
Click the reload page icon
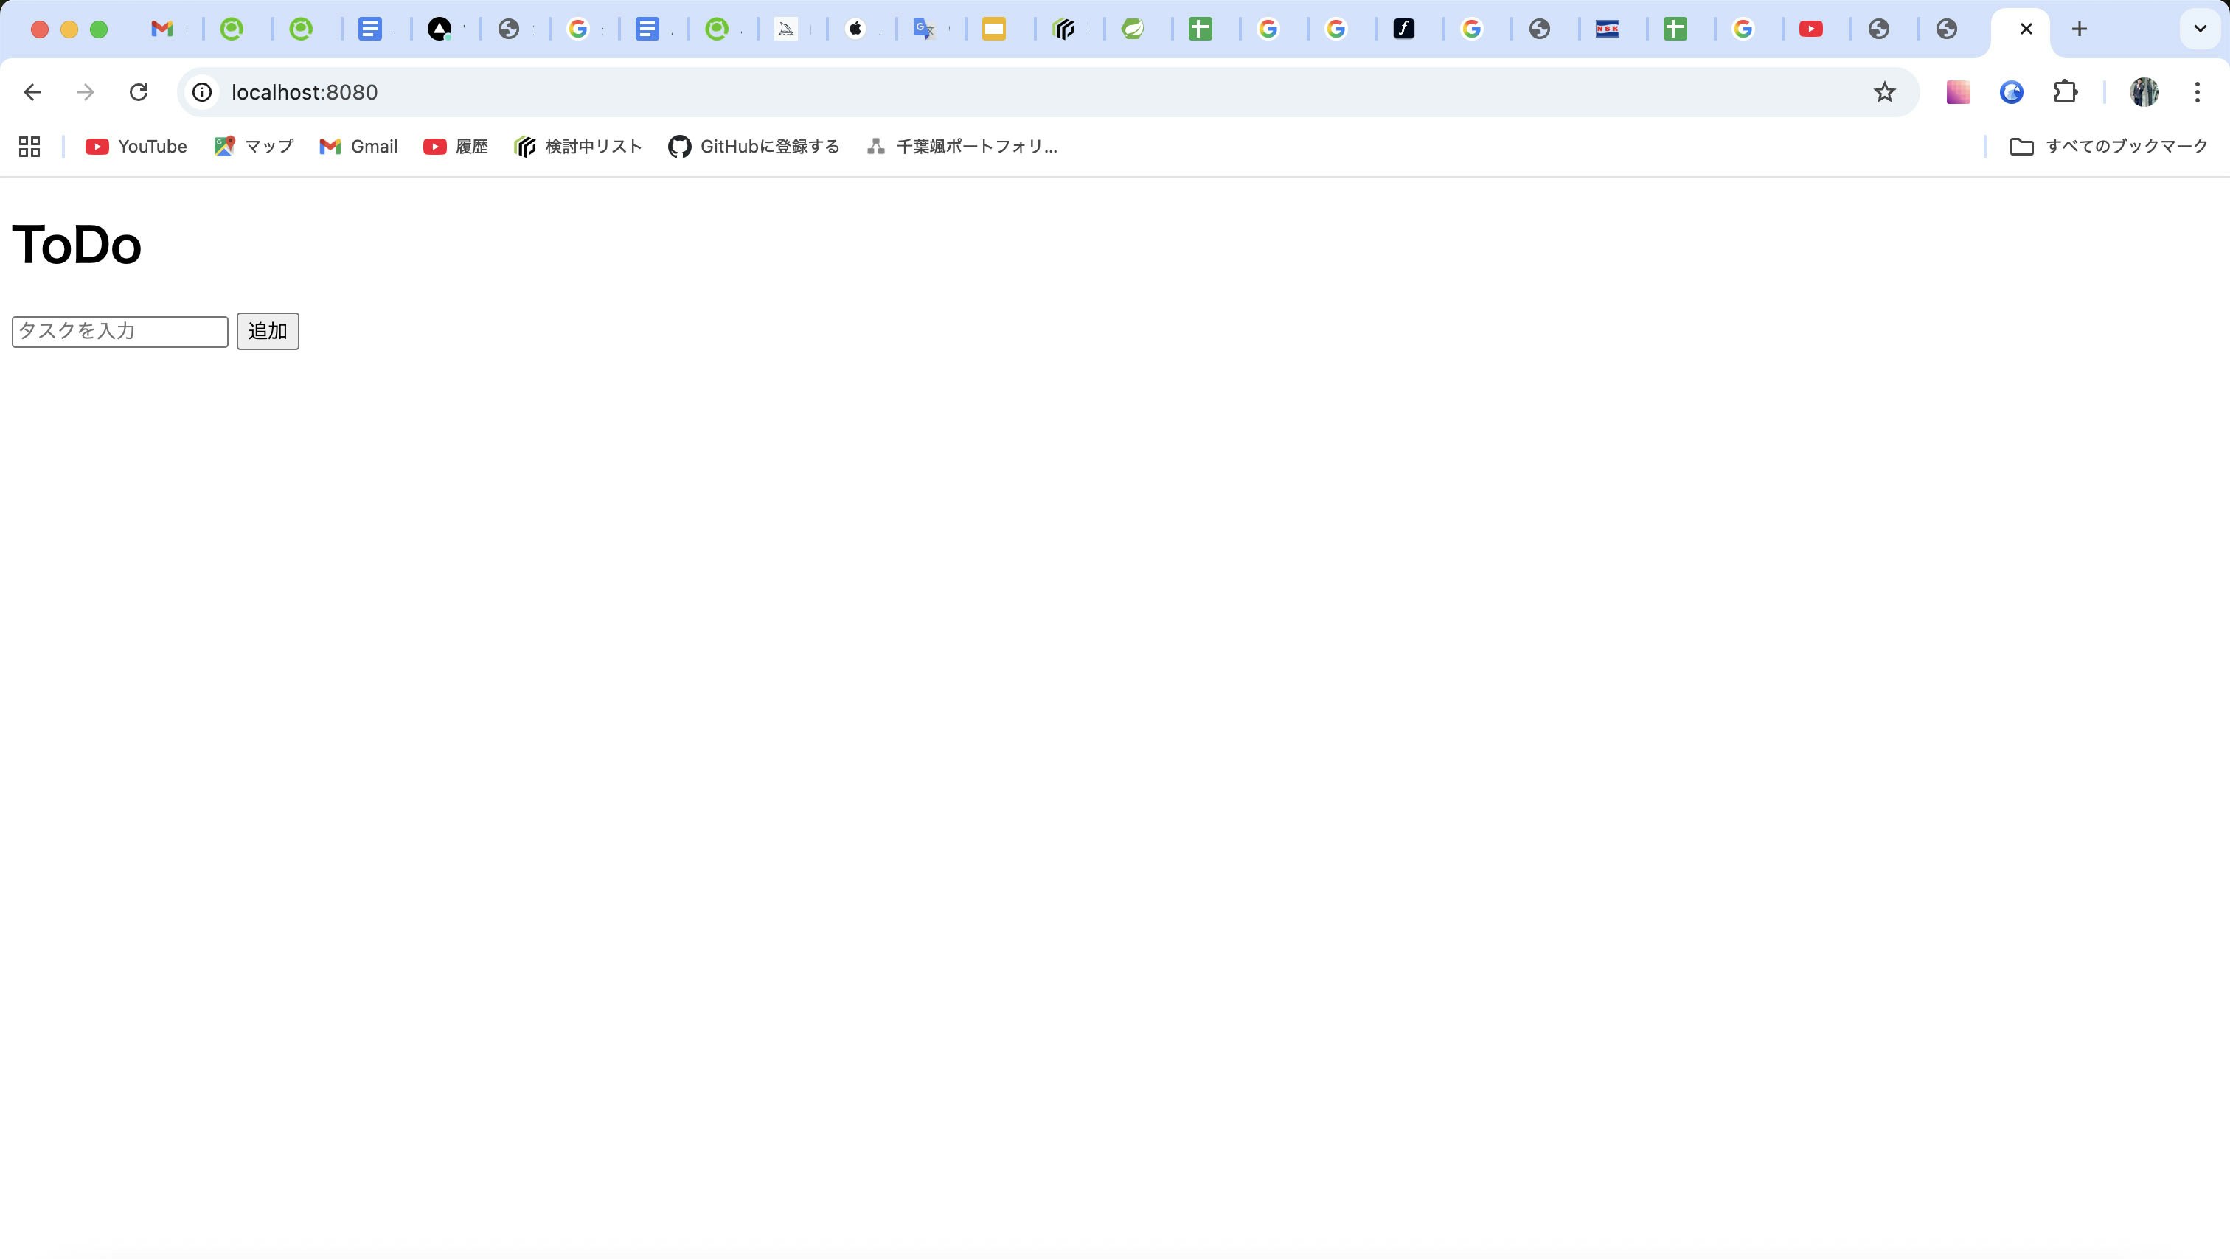point(139,91)
